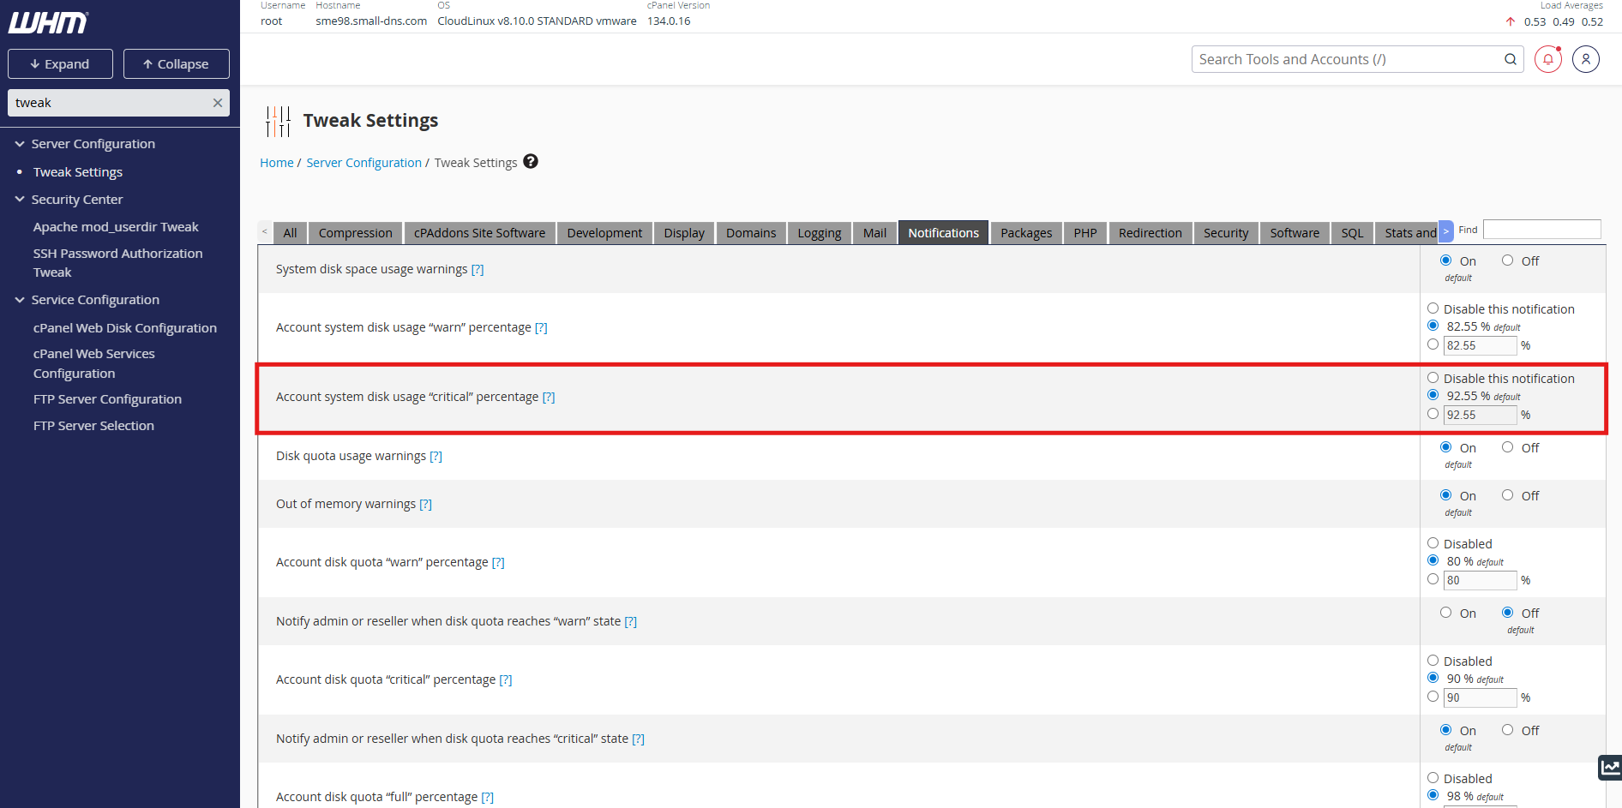Collapse the Service Configuration section

click(x=20, y=300)
